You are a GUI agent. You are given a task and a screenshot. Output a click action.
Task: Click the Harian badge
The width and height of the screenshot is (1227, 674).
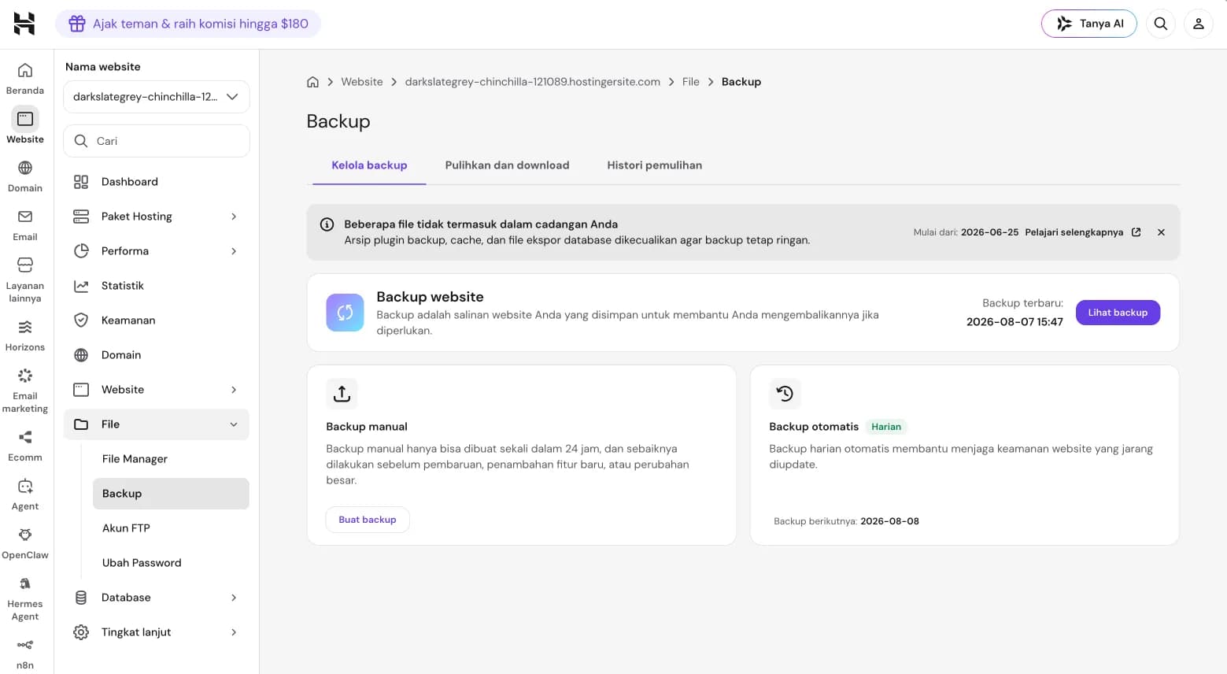coord(886,427)
